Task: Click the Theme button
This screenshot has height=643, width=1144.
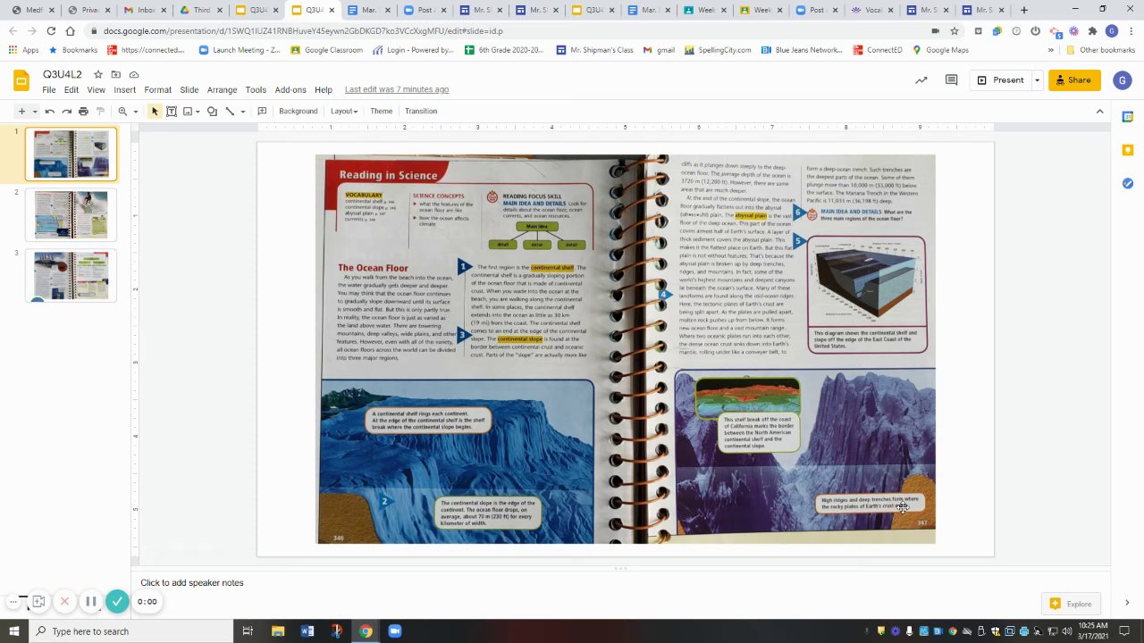Action: point(382,112)
